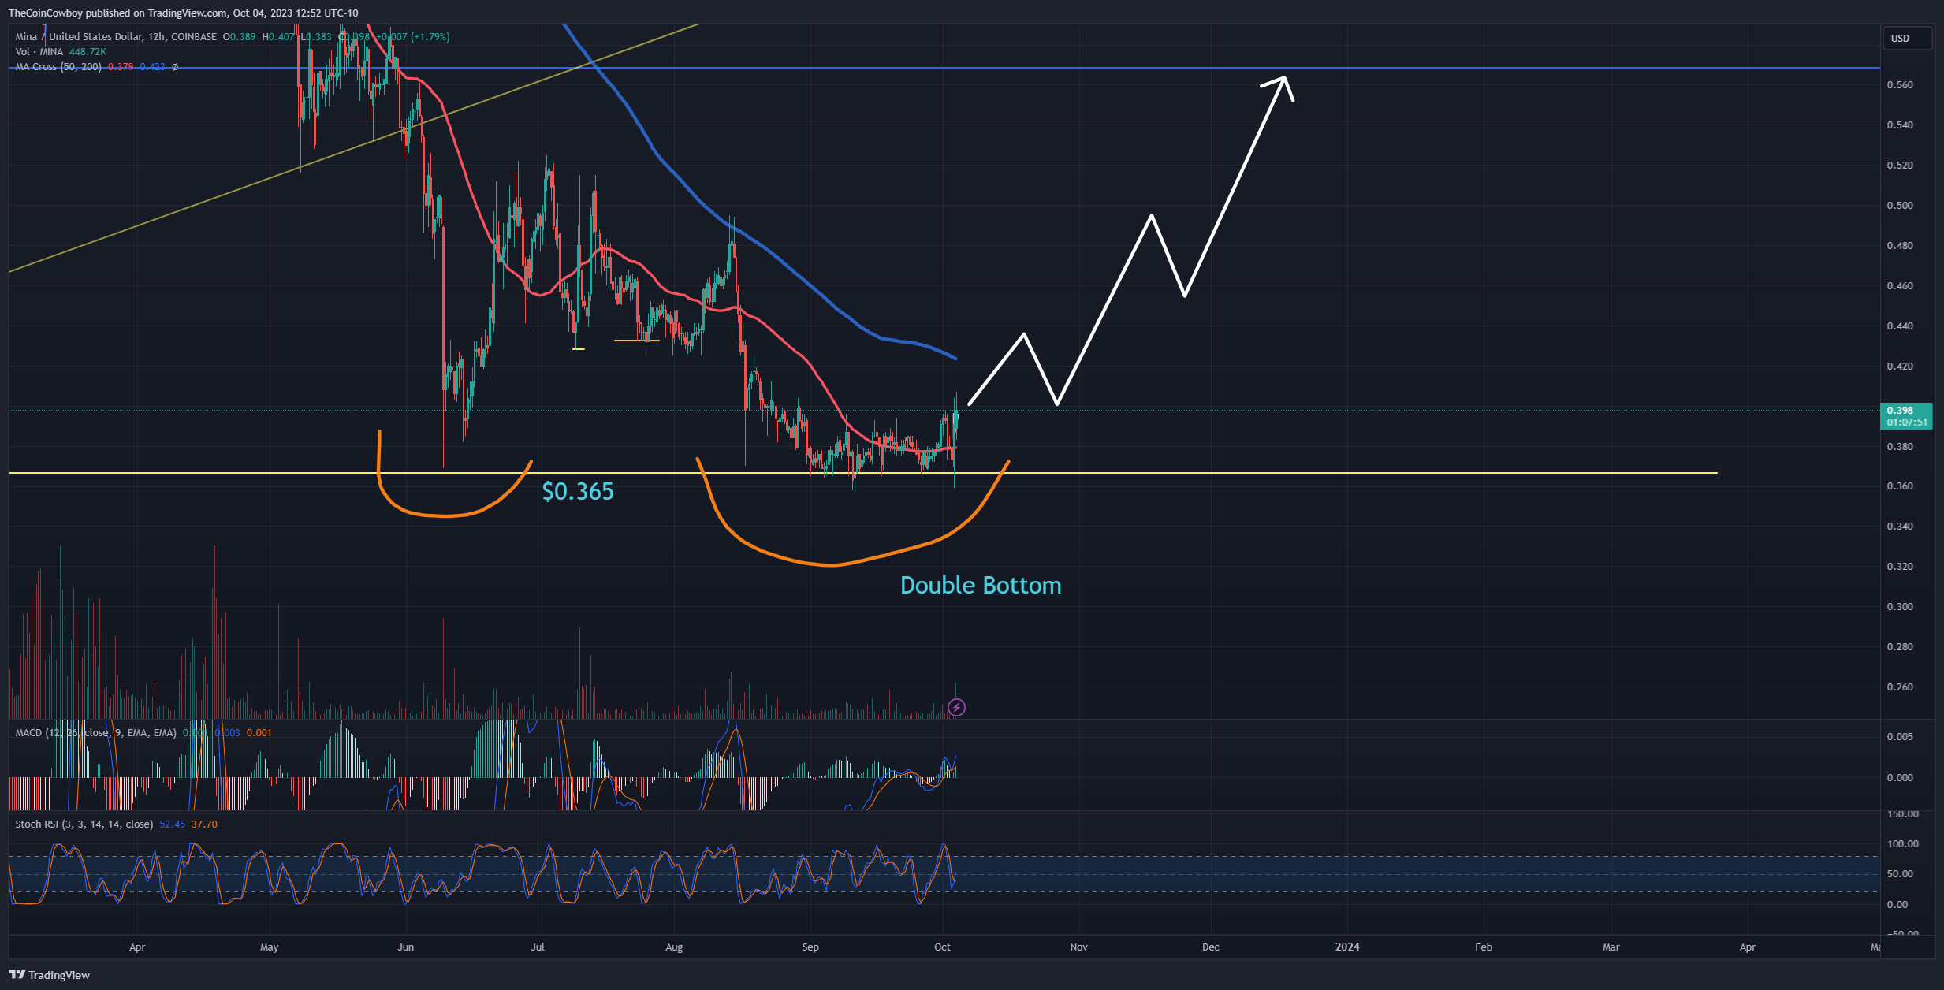Screen dimensions: 1944x990
Task: Select the $0.365 text annotation
Action: 578,491
